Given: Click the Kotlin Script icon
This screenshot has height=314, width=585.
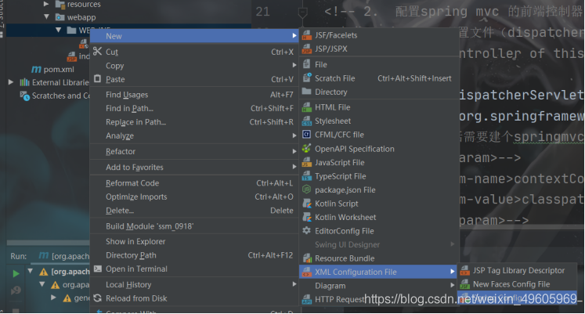Looking at the screenshot, I should click(x=307, y=204).
